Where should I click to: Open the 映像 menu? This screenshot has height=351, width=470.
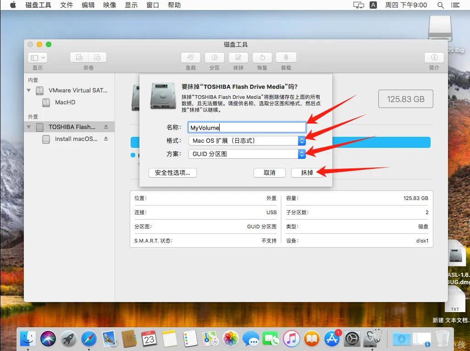click(x=110, y=5)
